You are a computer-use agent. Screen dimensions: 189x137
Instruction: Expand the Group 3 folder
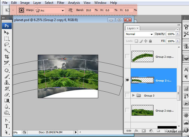(x=133, y=95)
